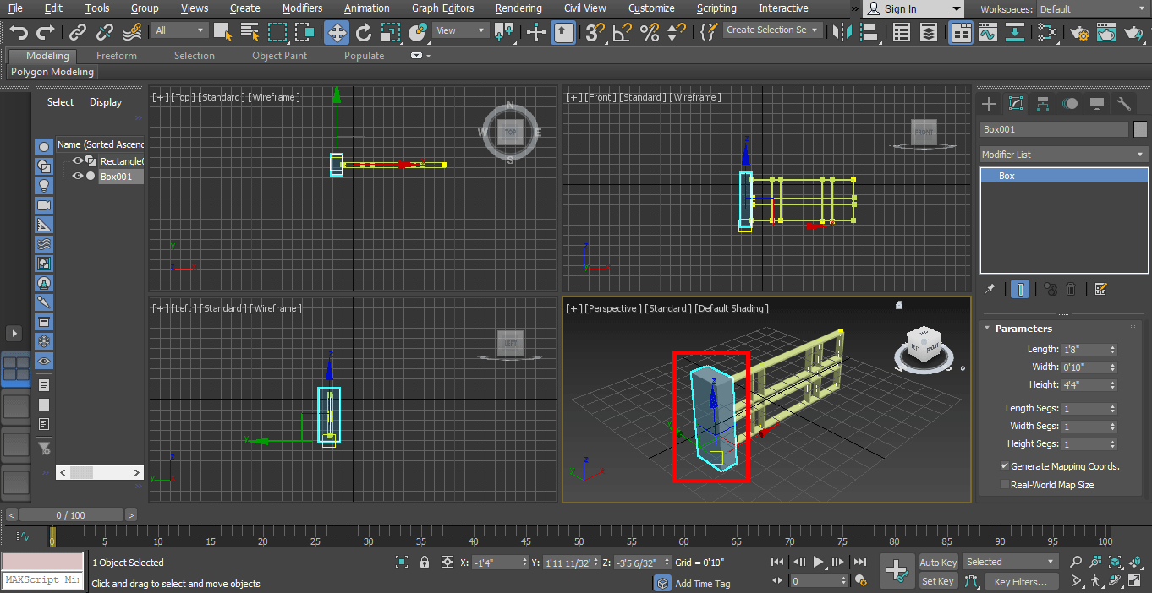The width and height of the screenshot is (1152, 593).
Task: Click the Box001 object color swatch
Action: [1140, 128]
